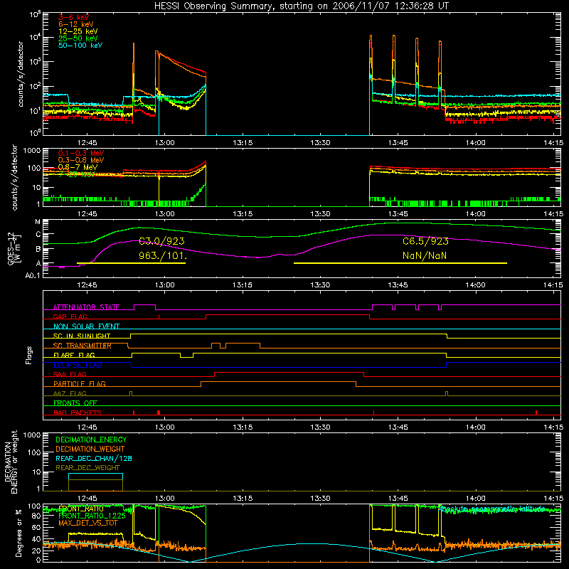Select the red 3-6 keV legend label
Screen dimensions: 569x569
click(74, 17)
